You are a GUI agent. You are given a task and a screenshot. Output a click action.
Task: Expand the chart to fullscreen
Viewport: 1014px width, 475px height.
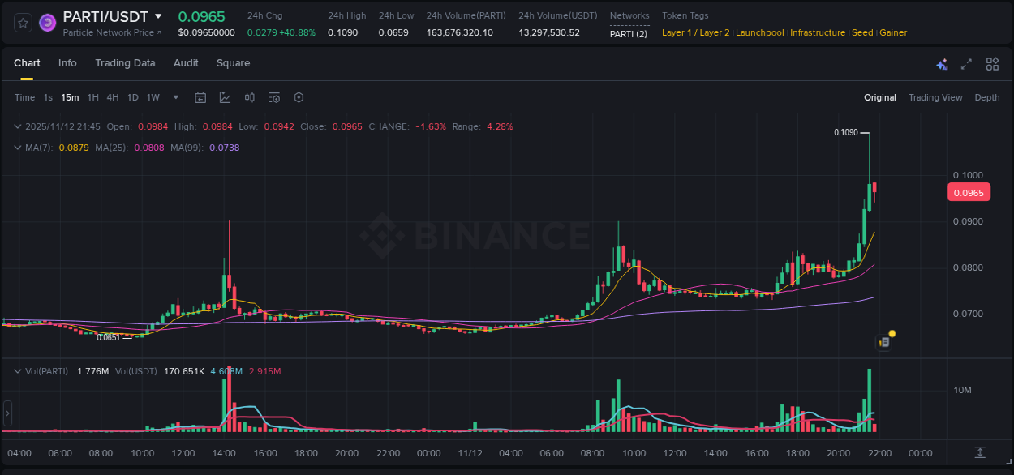(x=965, y=63)
